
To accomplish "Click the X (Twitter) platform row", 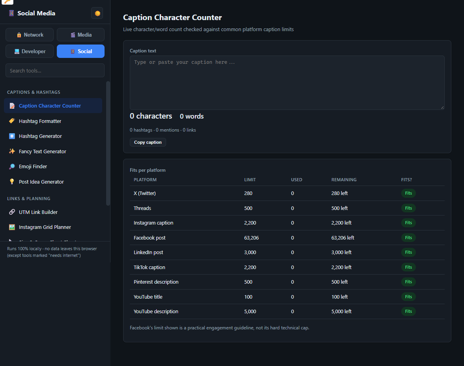I will pos(287,193).
